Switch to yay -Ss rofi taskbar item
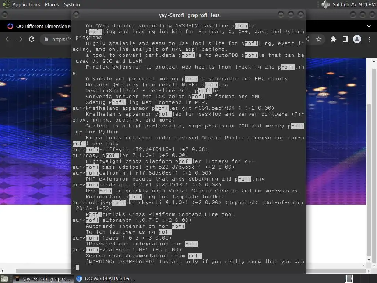The image size is (377, 283). click(43, 279)
